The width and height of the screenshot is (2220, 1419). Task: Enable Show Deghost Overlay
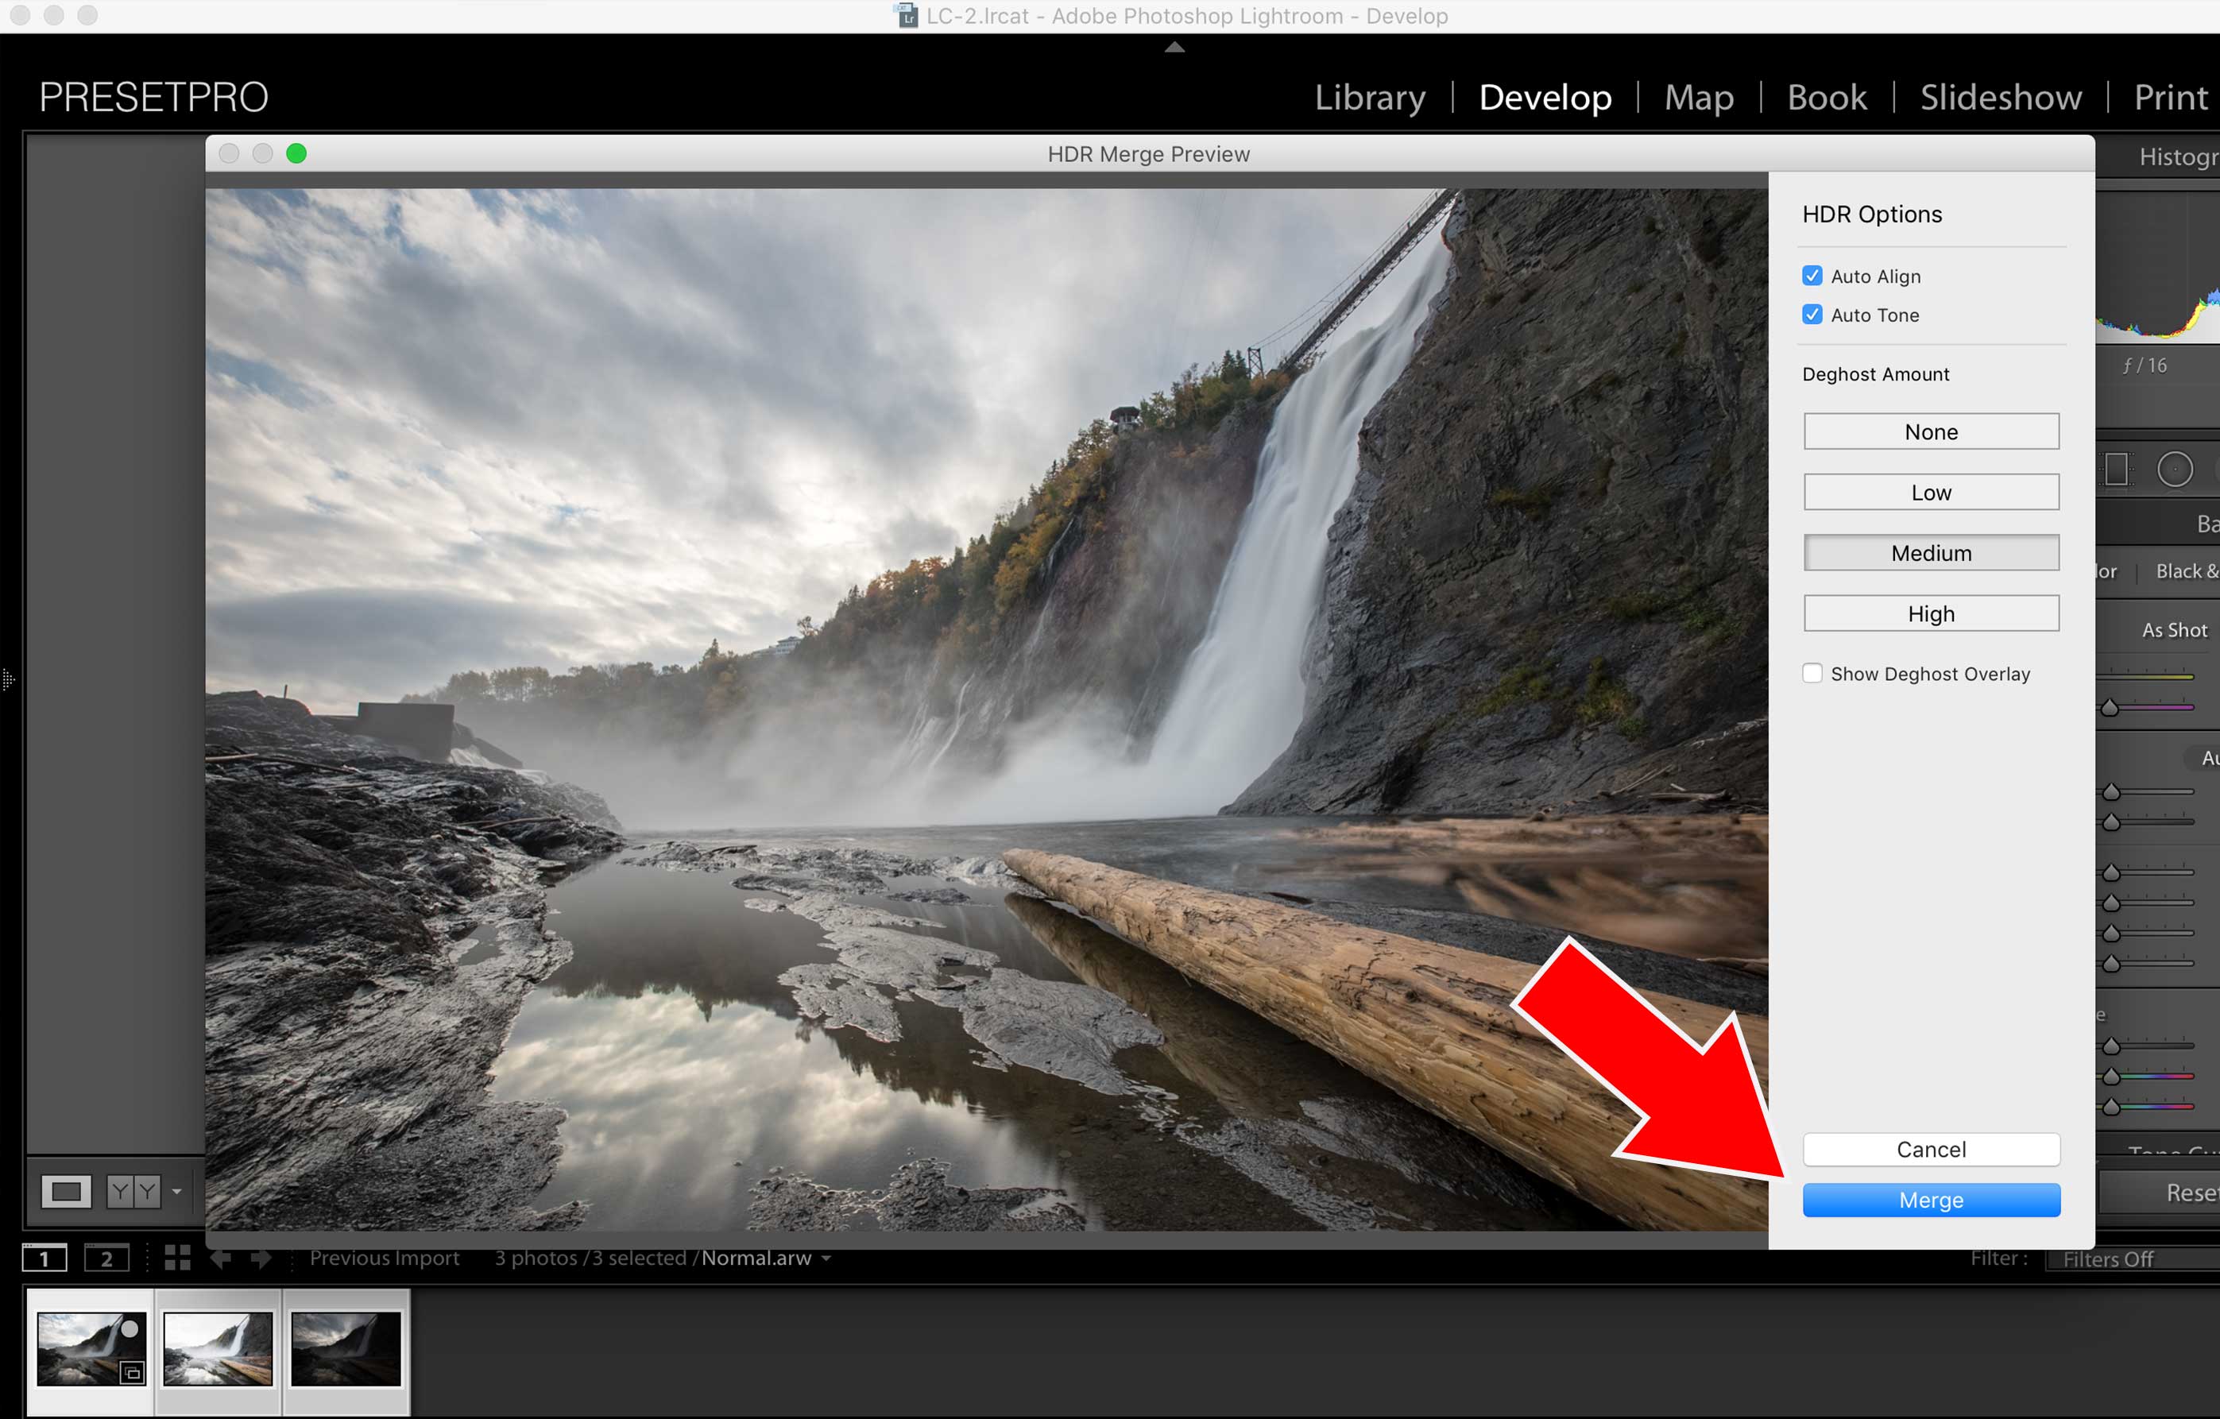pos(1811,675)
